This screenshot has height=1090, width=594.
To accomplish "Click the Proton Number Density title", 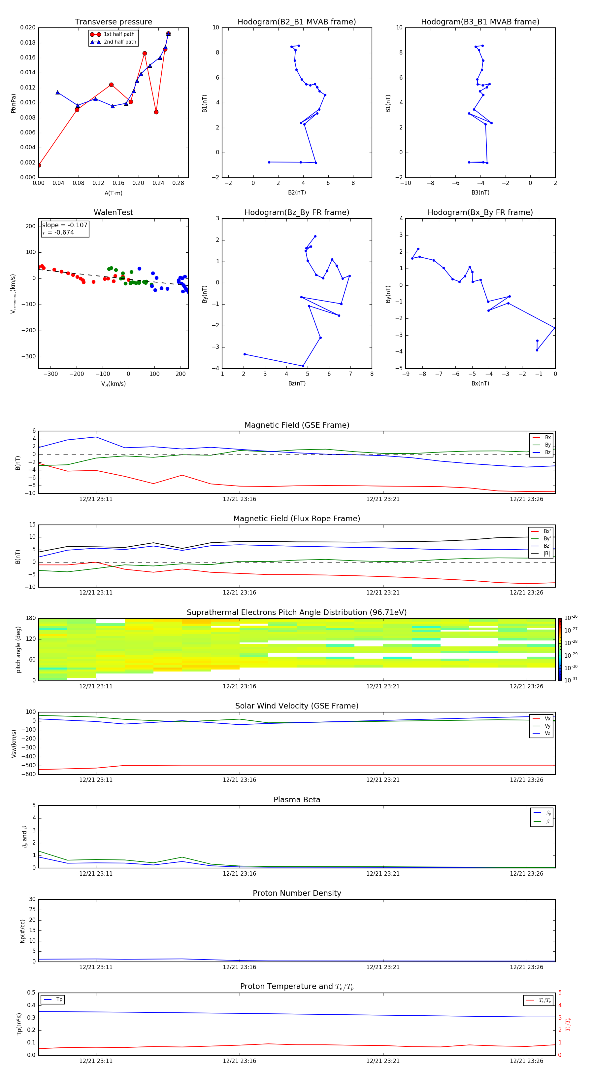I will [297, 893].
